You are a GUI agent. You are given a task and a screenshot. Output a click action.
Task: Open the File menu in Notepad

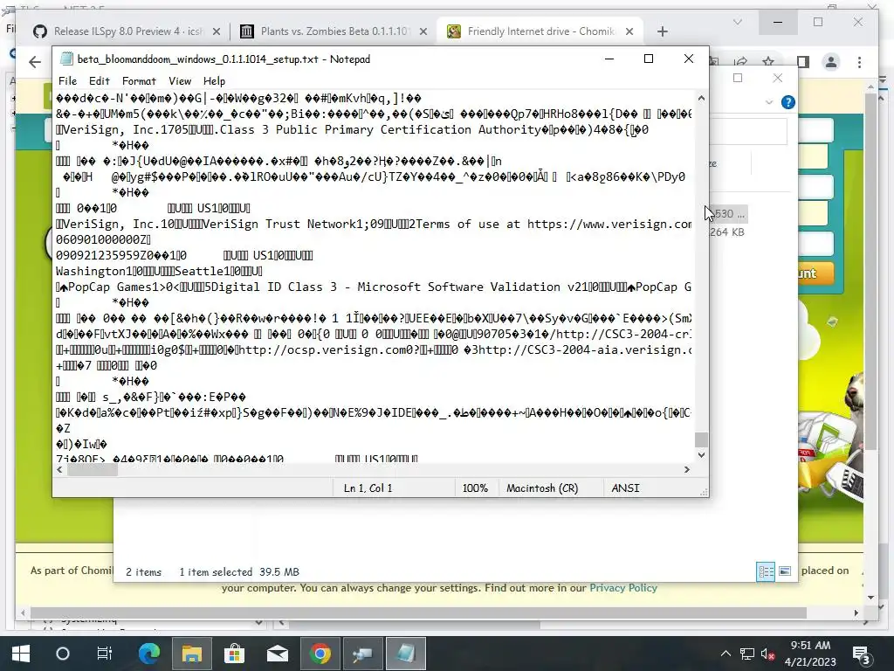click(67, 81)
